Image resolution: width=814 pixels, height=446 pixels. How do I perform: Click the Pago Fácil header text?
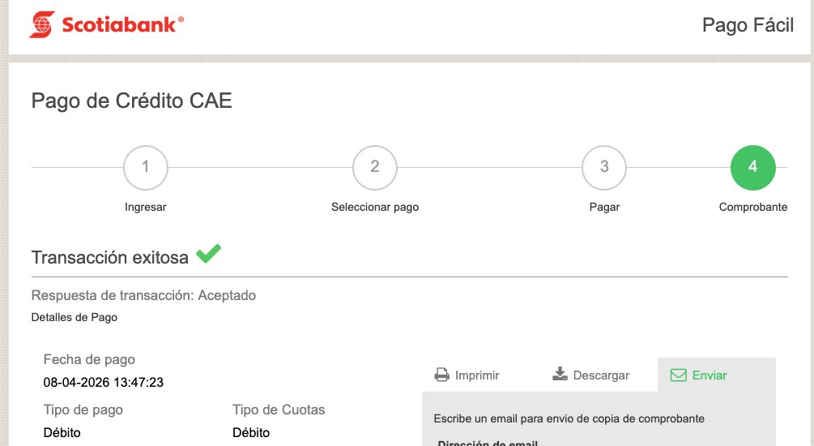748,25
